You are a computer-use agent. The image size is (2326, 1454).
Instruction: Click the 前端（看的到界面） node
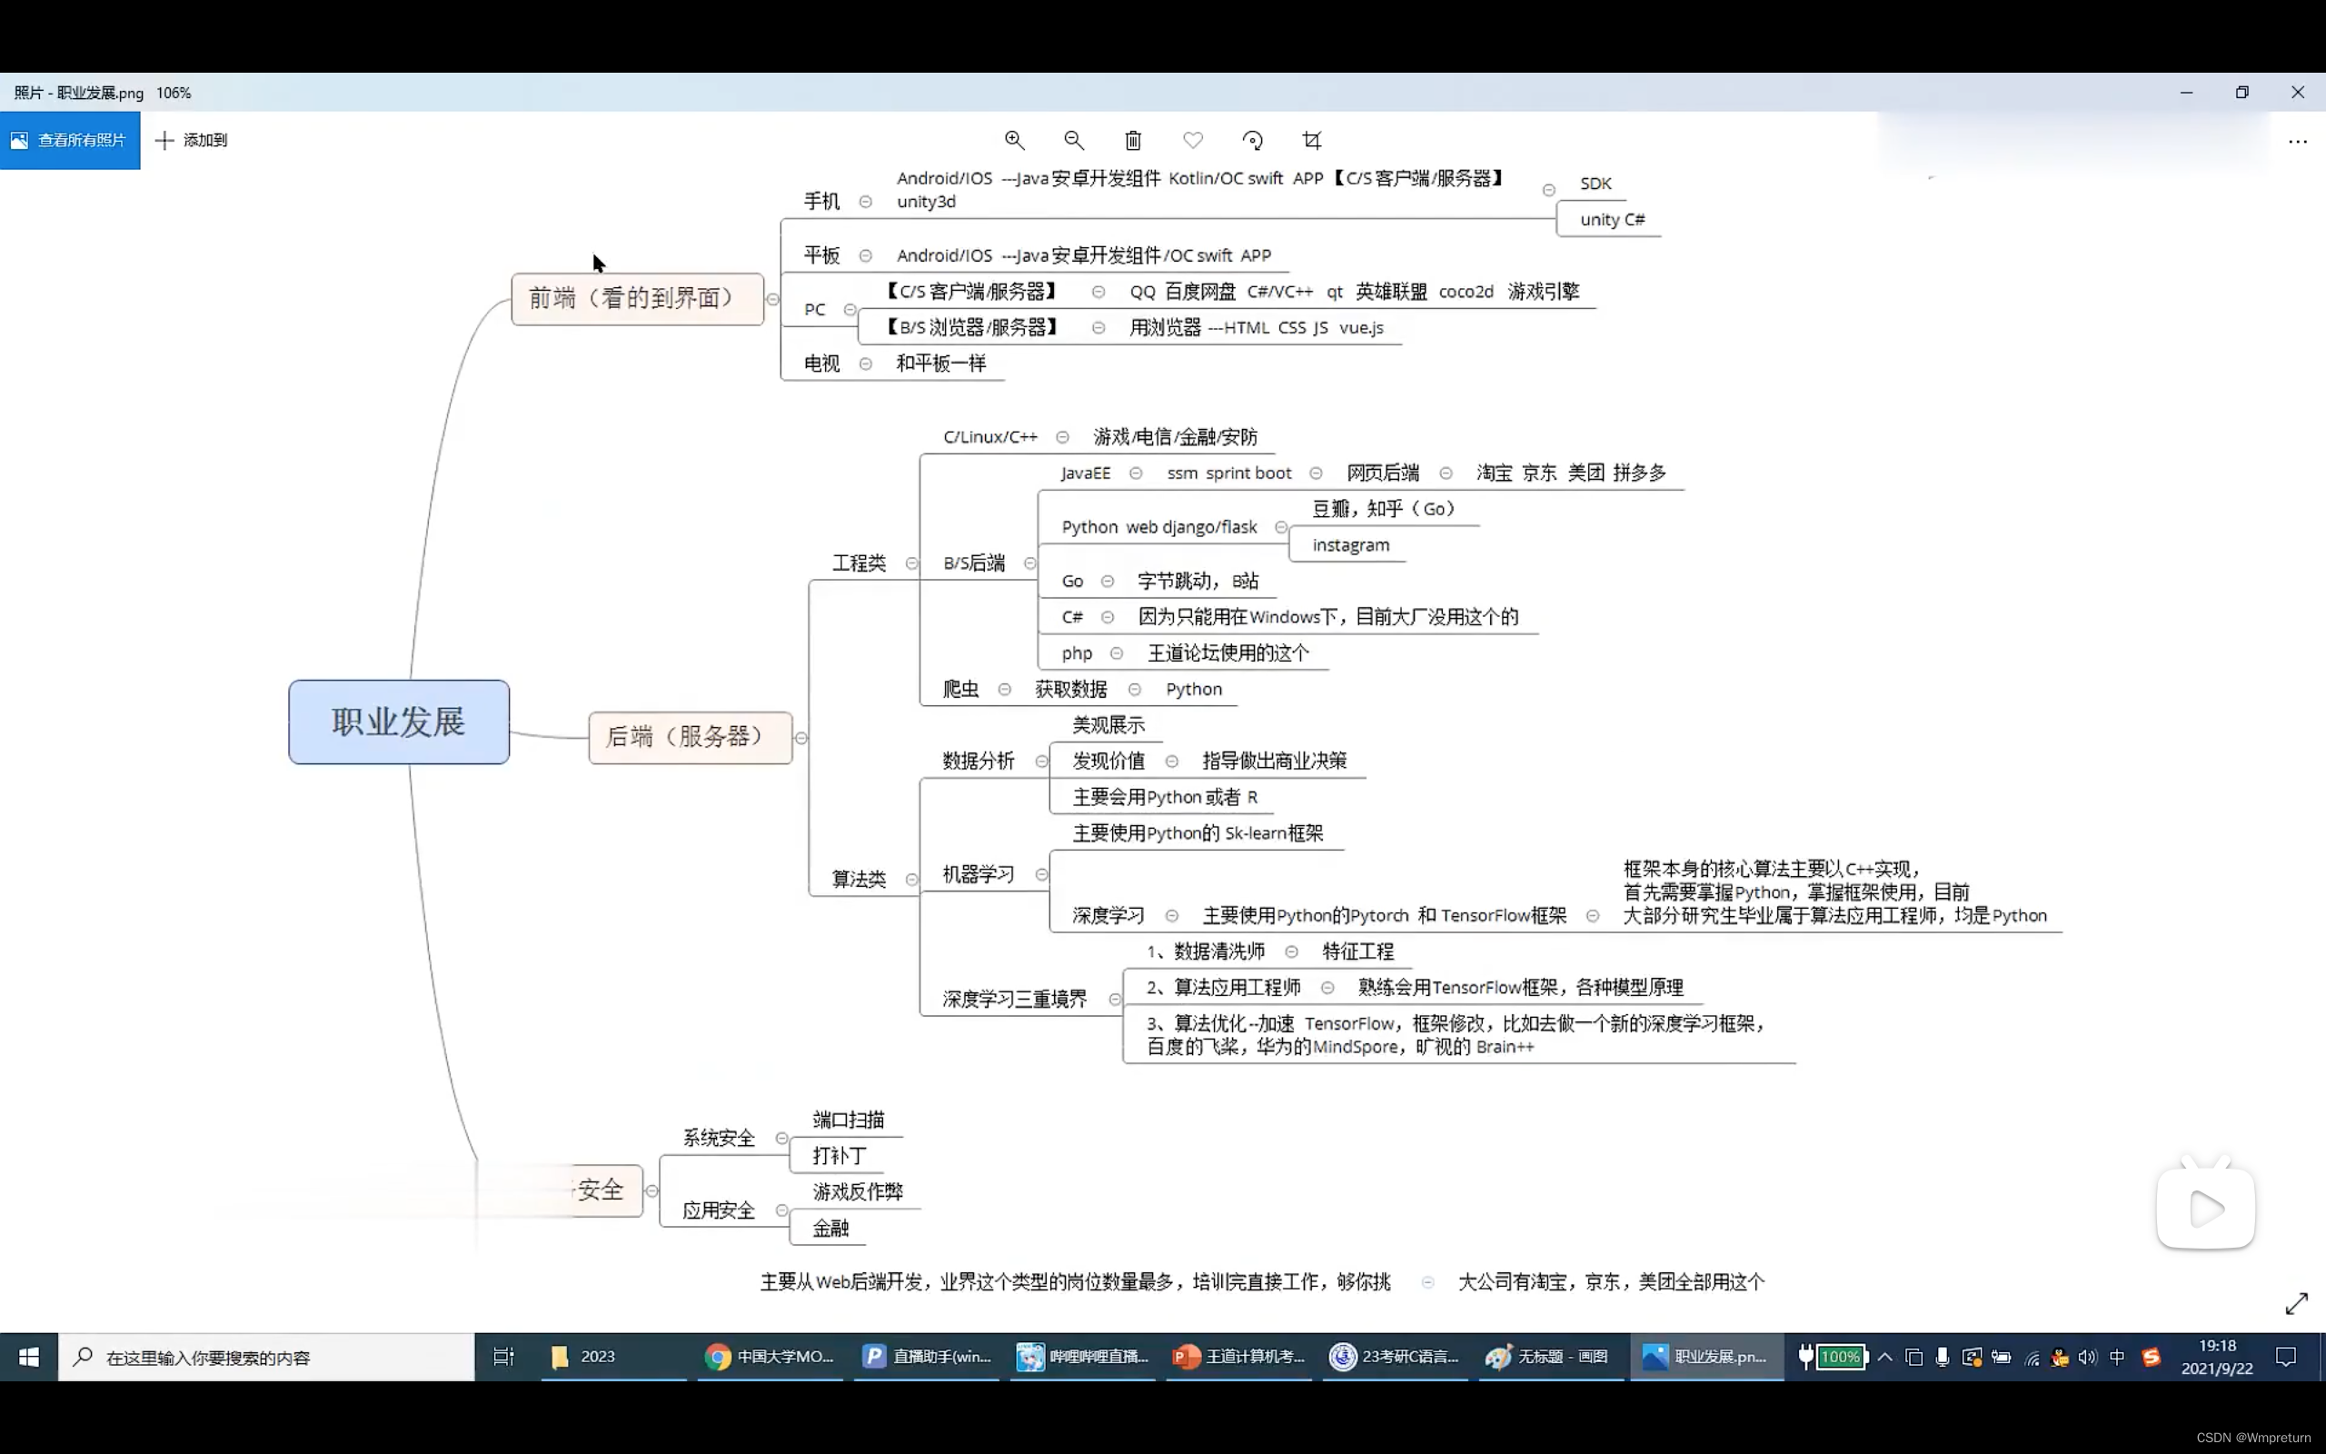(x=637, y=299)
